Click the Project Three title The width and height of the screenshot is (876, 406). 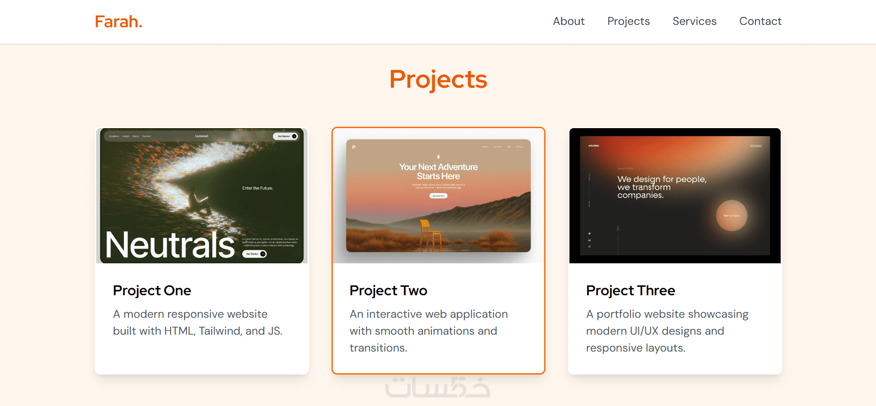(630, 291)
